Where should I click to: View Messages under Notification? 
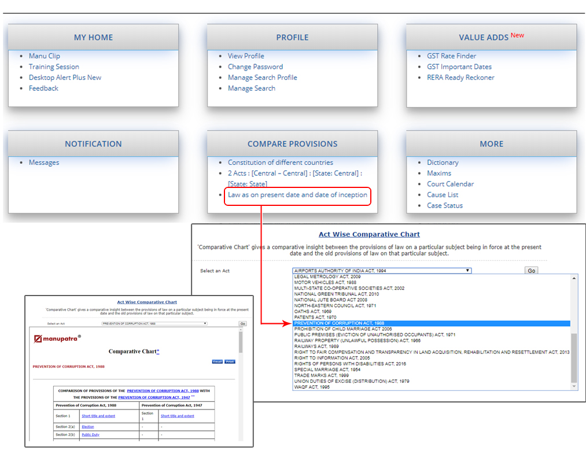pos(44,163)
